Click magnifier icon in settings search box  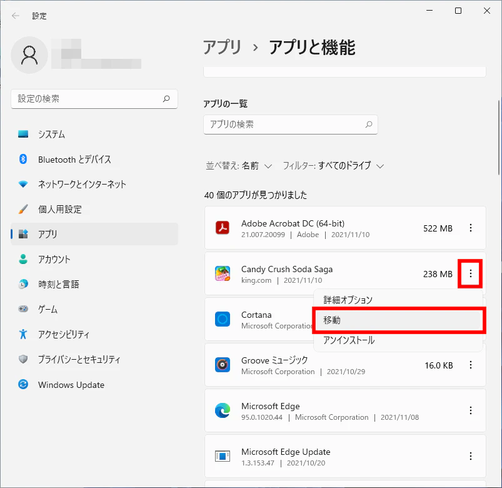(x=166, y=99)
